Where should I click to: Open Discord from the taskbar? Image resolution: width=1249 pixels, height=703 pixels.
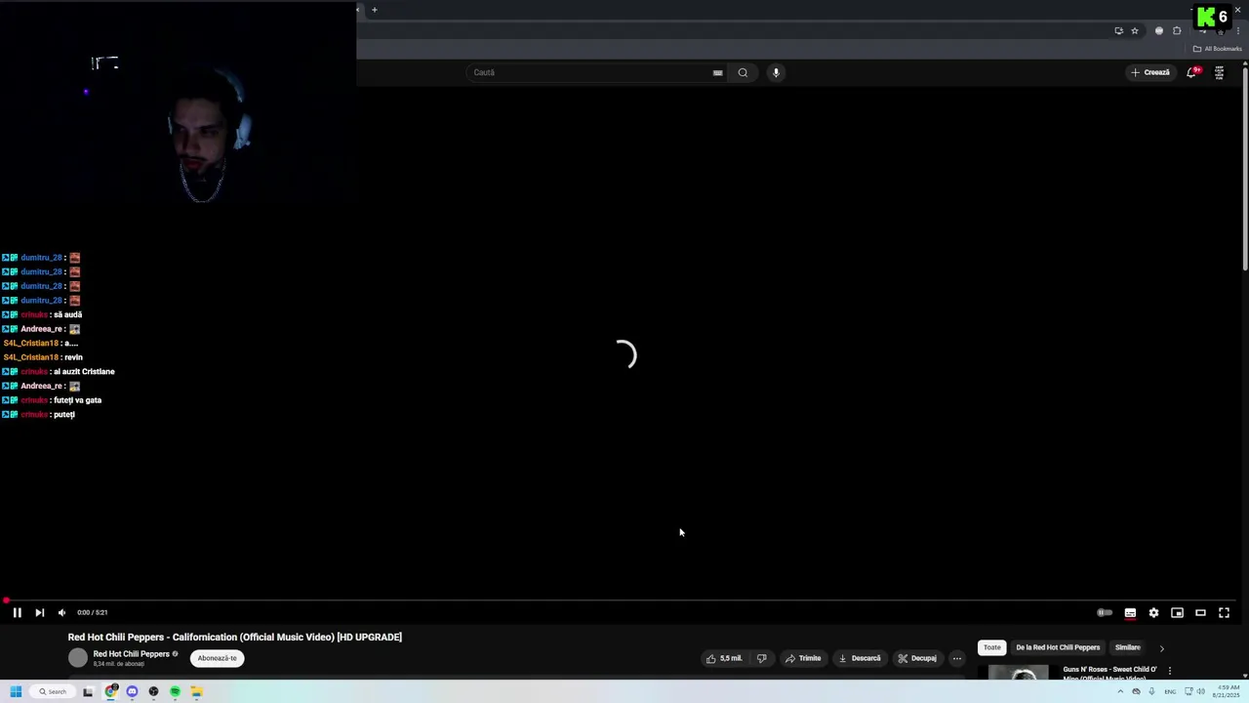point(133,691)
